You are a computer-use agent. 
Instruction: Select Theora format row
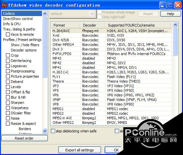click(112, 81)
